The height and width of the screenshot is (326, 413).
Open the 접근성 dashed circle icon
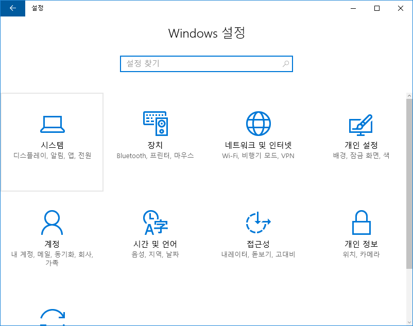[259, 222]
